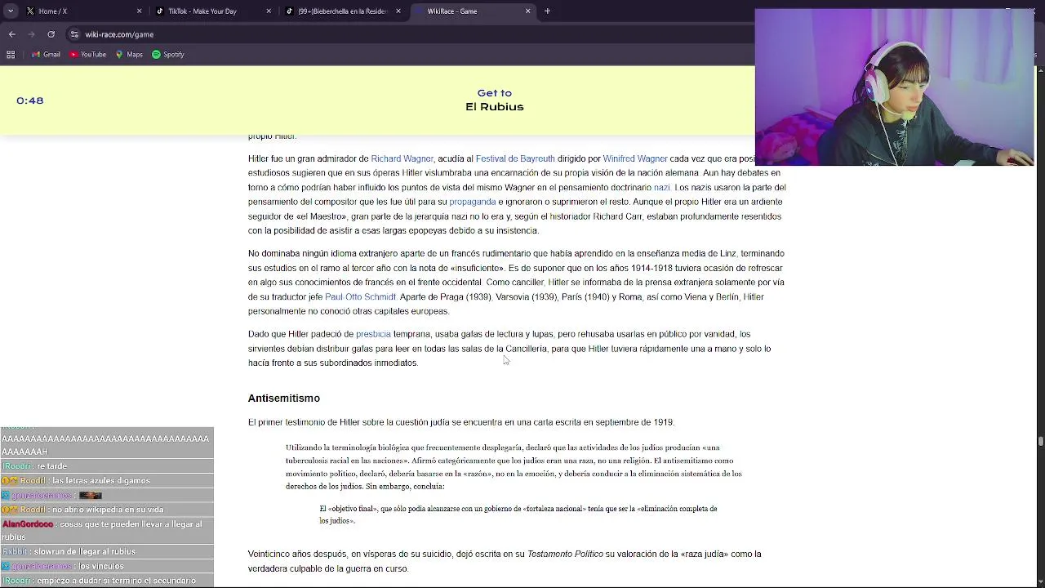This screenshot has width=1045, height=588.
Task: Click chat message 'los vinculos'
Action: click(x=101, y=566)
